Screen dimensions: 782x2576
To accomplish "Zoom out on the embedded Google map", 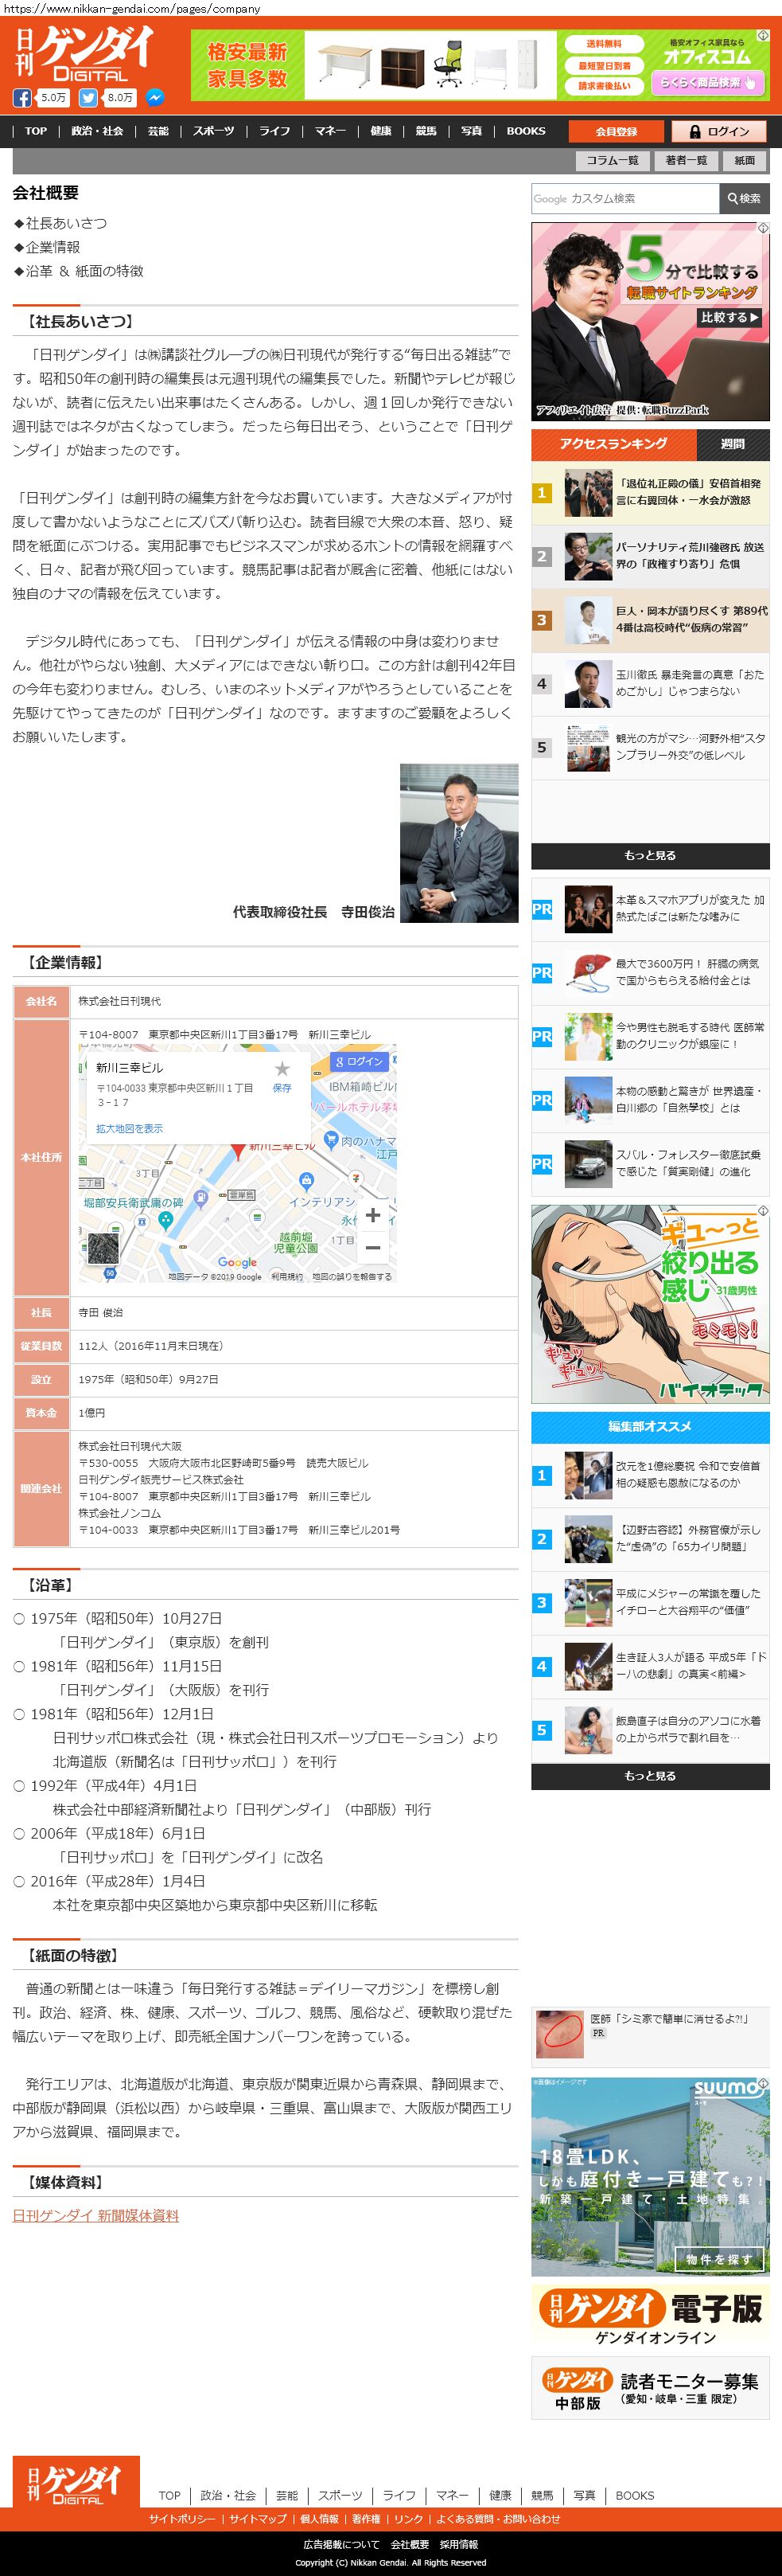I will 372,1247.
